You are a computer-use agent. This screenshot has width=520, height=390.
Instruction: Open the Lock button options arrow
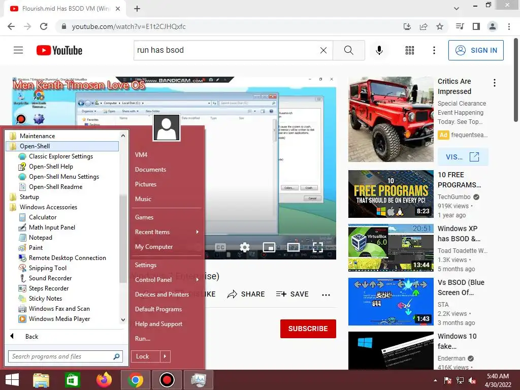[x=165, y=356]
